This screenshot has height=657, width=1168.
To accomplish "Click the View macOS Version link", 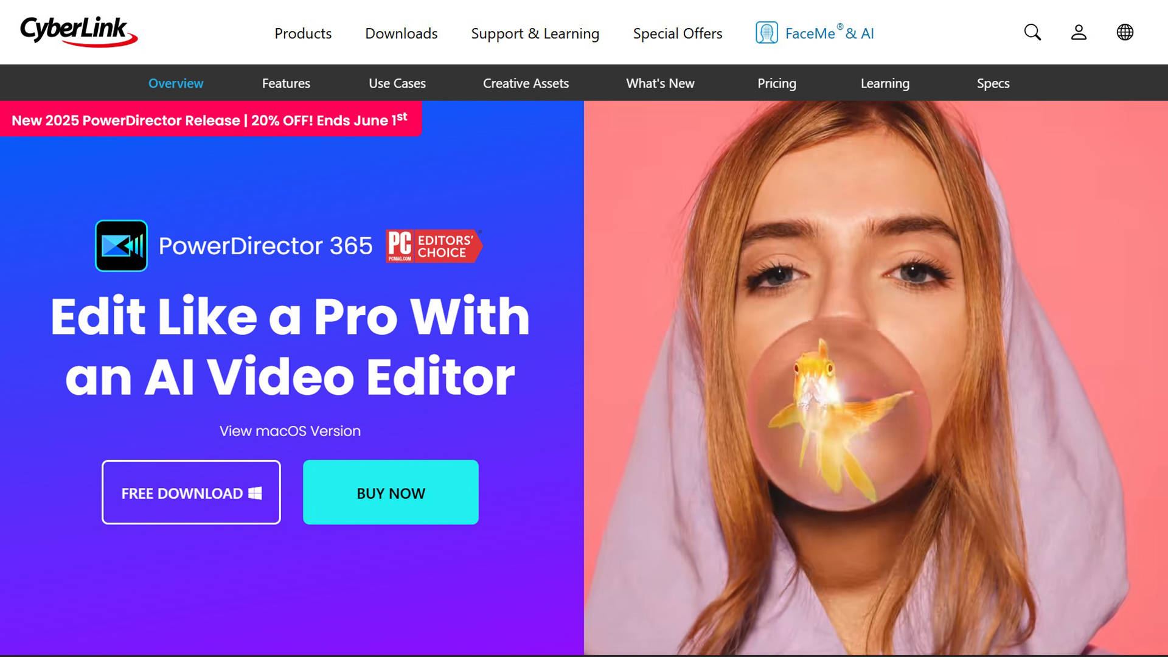I will point(290,431).
